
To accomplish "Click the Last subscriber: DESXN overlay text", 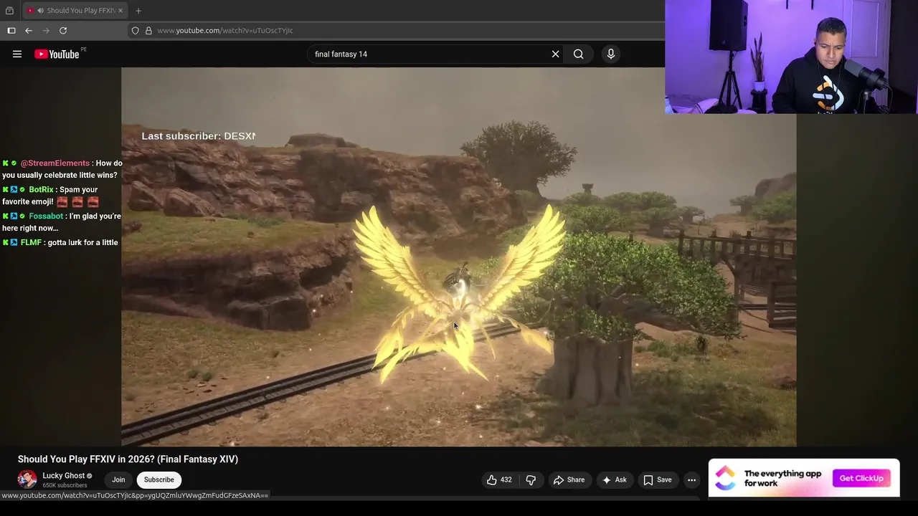I will tap(199, 136).
